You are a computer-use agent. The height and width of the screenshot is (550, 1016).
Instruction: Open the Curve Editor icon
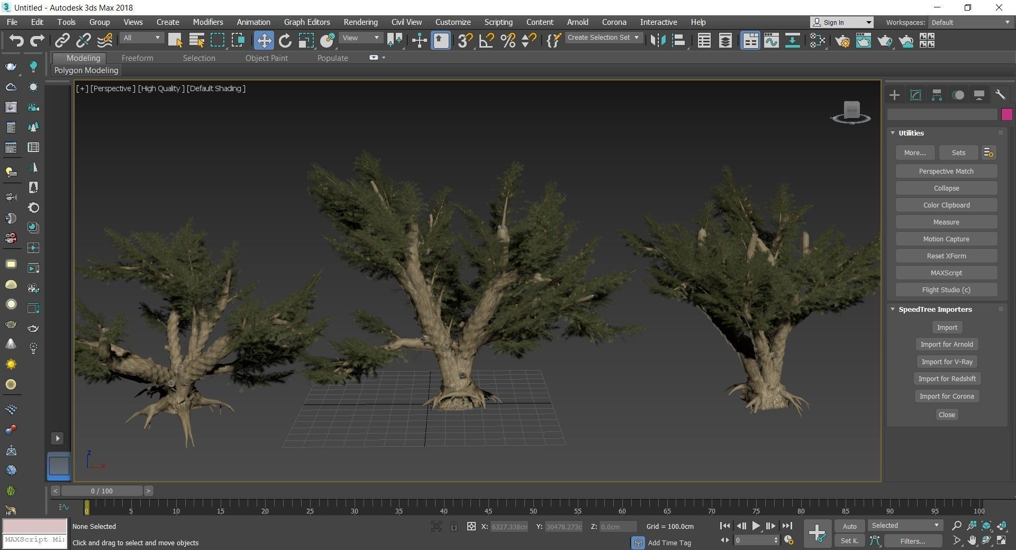click(x=772, y=41)
